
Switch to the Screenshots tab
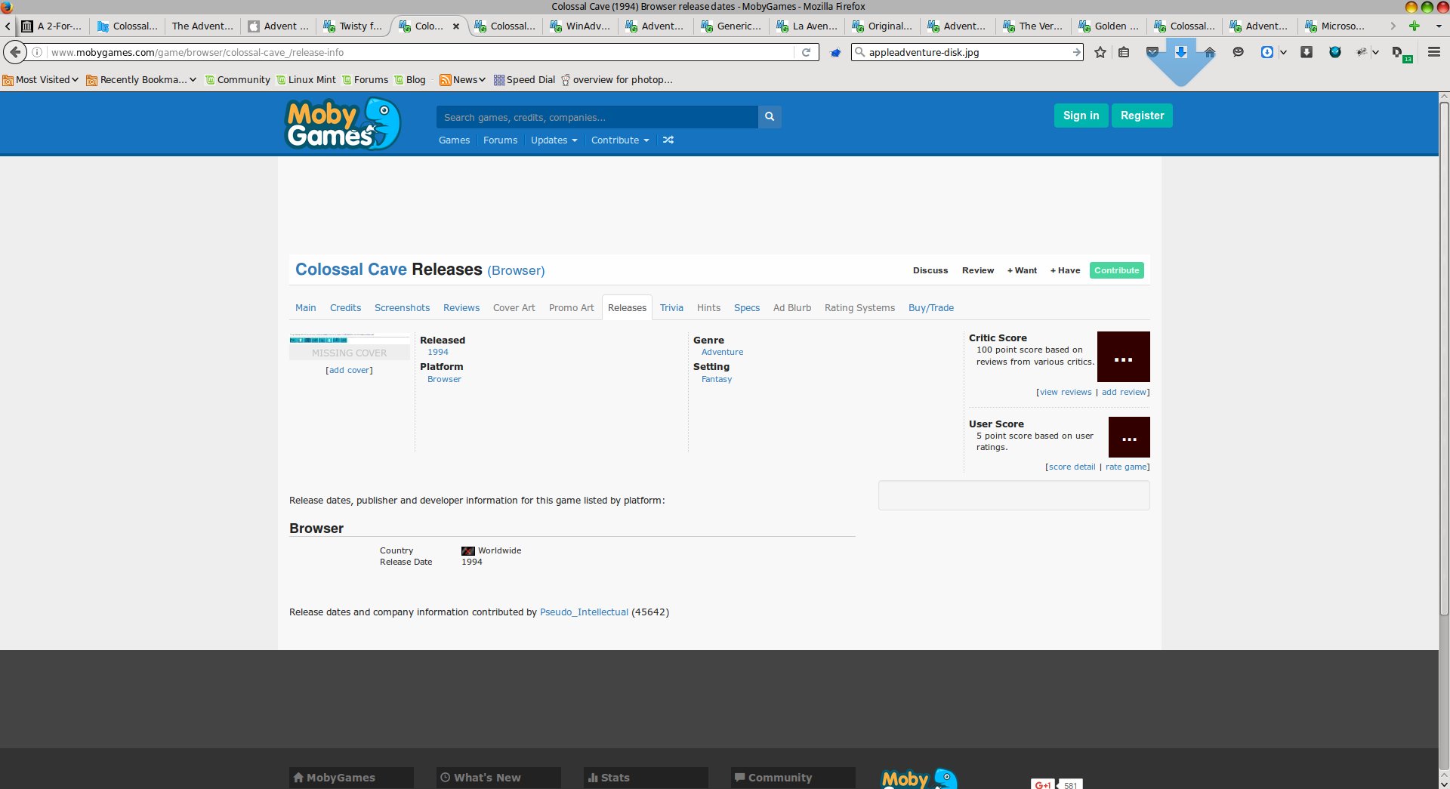402,308
